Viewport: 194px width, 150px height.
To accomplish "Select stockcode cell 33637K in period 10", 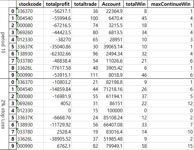I will coord(30,47).
